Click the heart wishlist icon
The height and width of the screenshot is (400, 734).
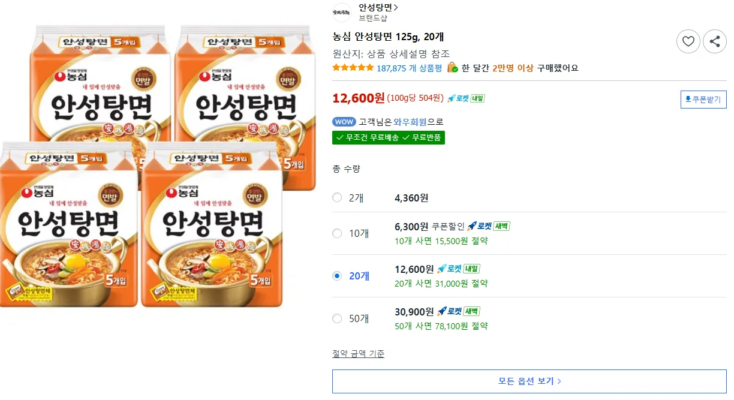pos(688,41)
